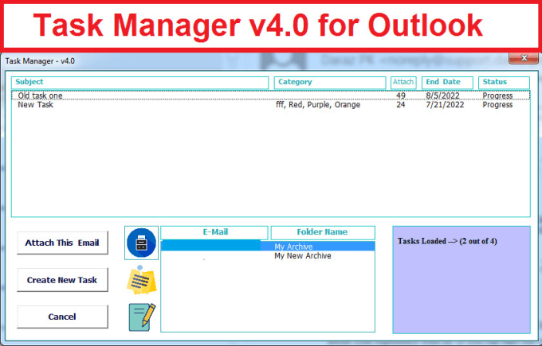Click Create New Task button

(x=62, y=280)
